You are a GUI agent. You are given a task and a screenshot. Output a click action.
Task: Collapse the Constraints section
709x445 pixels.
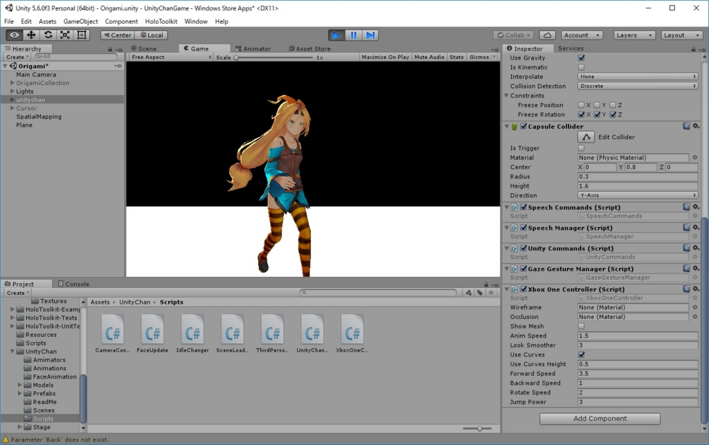506,96
